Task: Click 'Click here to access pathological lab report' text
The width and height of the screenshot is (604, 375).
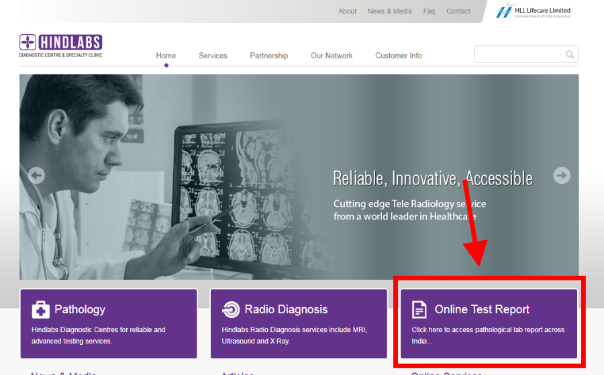Action: pyautogui.click(x=488, y=335)
